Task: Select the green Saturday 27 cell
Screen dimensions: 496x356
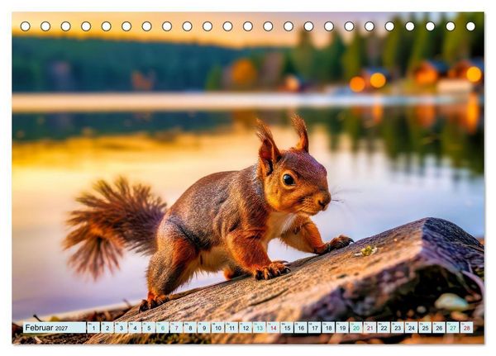Action: (453, 328)
